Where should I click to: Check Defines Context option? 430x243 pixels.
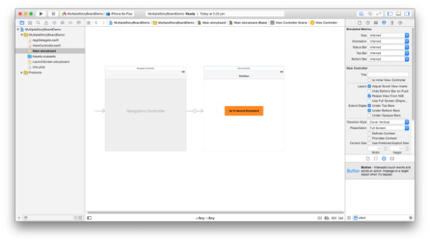coord(370,134)
